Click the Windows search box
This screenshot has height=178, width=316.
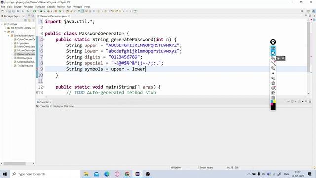[x=45, y=174]
